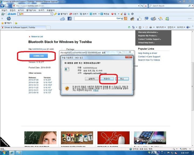Open the address bar history dropdown
The width and height of the screenshot is (194, 155).
(139, 6)
